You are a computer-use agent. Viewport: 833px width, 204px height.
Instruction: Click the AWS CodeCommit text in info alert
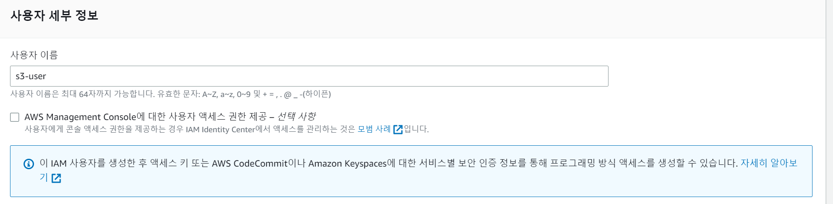250,164
